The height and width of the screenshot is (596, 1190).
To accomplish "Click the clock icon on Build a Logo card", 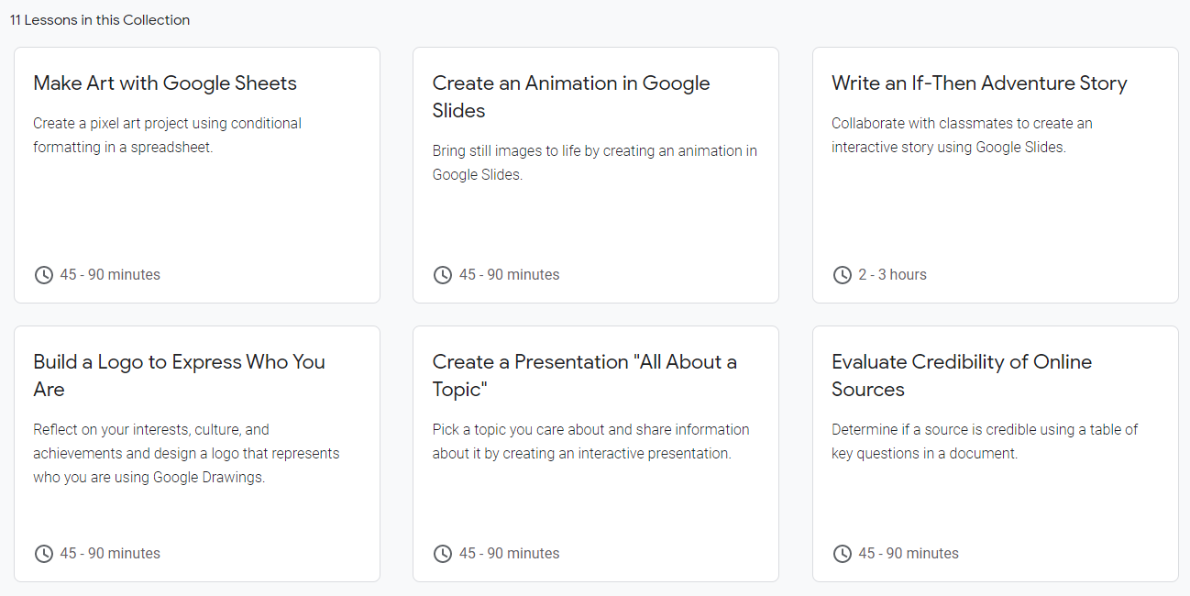I will point(43,554).
